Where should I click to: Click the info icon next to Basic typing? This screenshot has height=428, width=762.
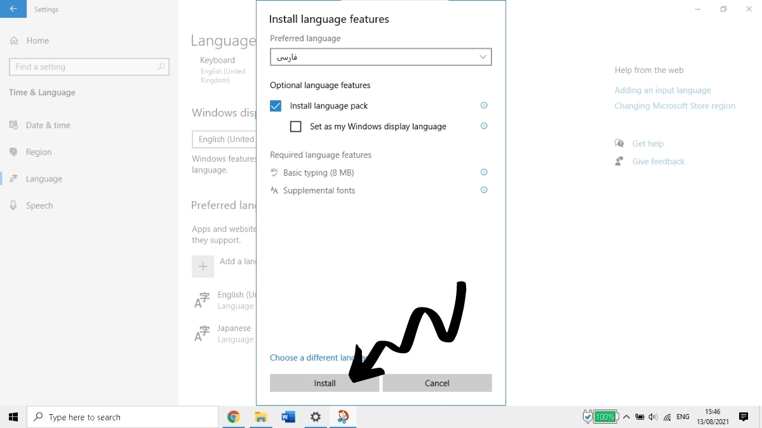click(x=484, y=172)
